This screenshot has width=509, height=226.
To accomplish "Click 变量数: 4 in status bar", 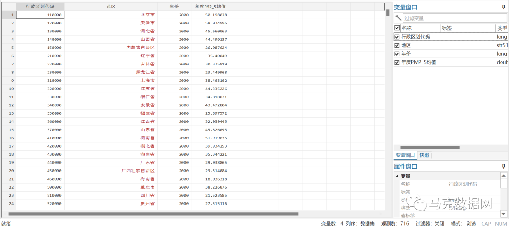I will coord(332,223).
